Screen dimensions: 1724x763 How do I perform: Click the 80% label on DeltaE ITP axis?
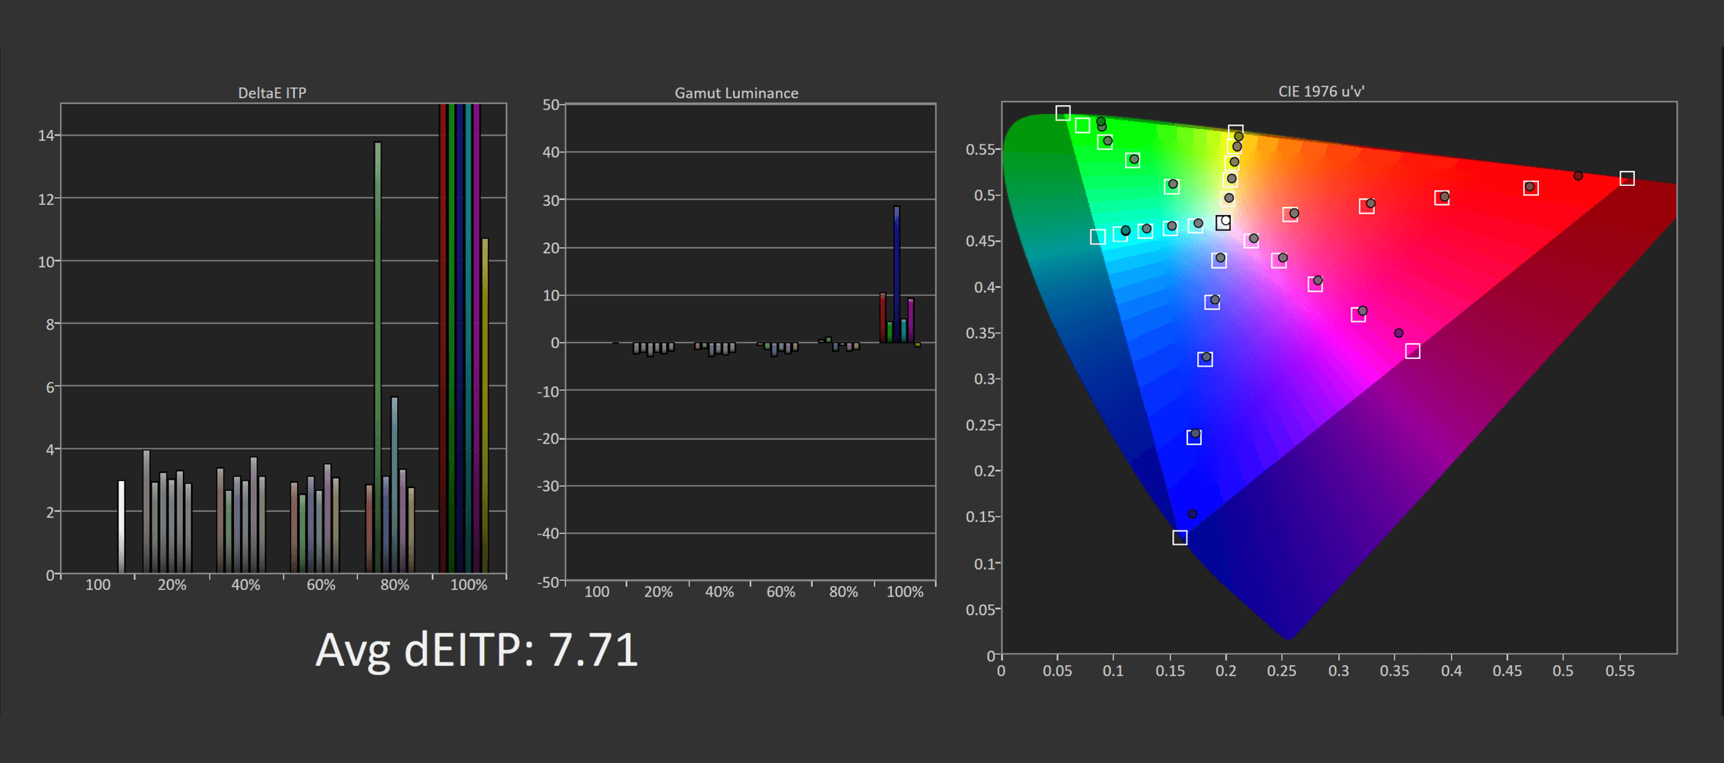coord(394,585)
